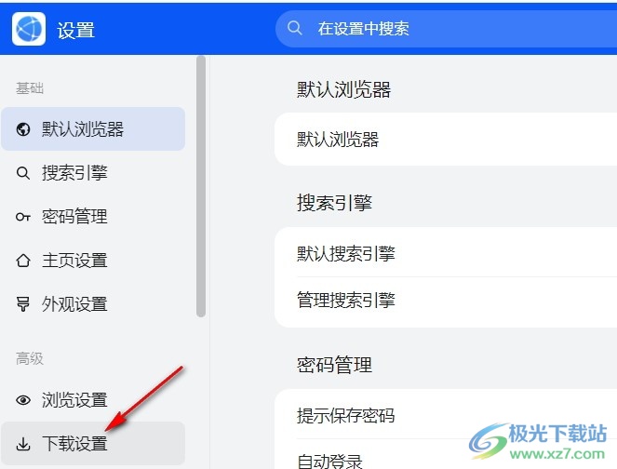
Task: Go to 主页设置 in sidebar
Action: [93, 261]
